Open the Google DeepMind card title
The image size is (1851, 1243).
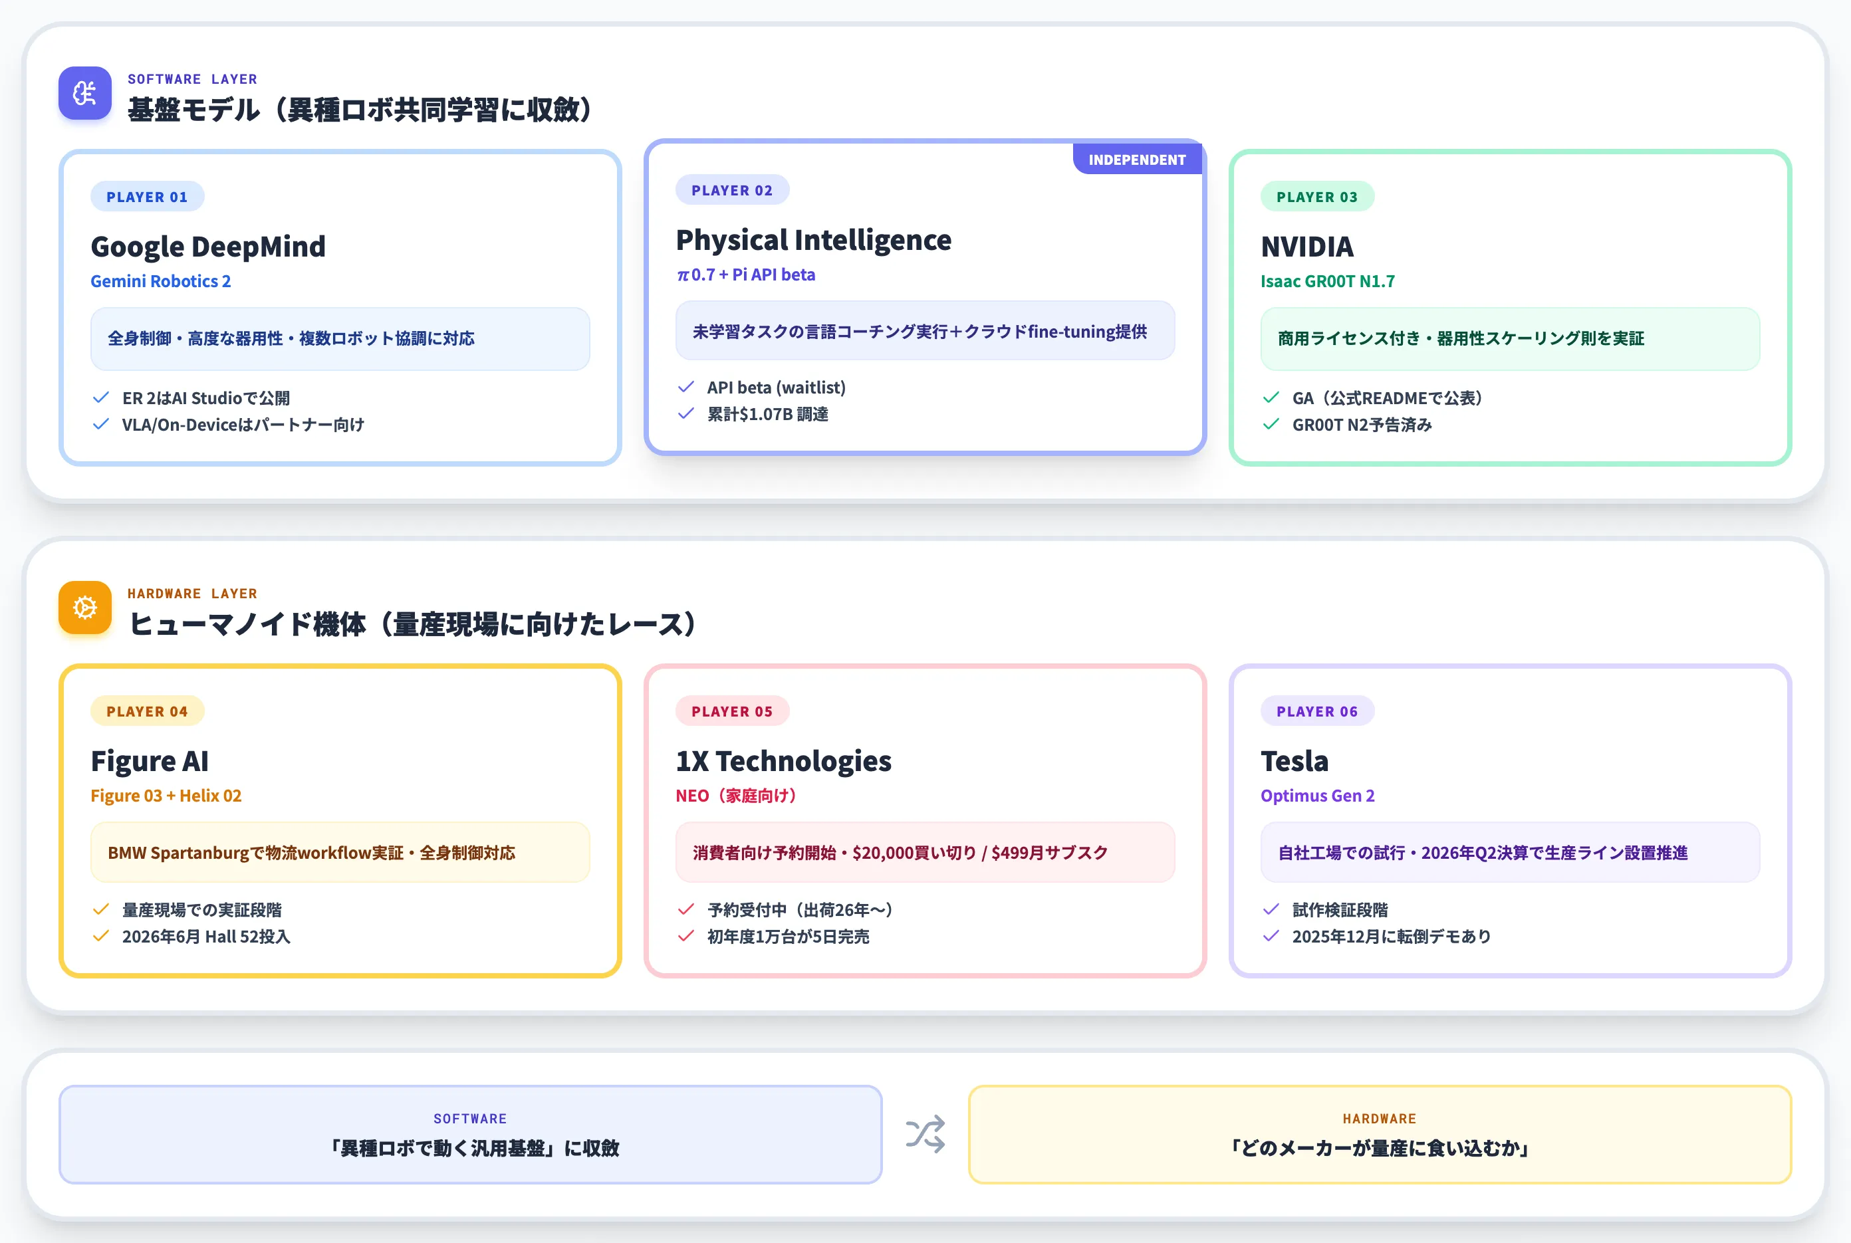click(207, 247)
